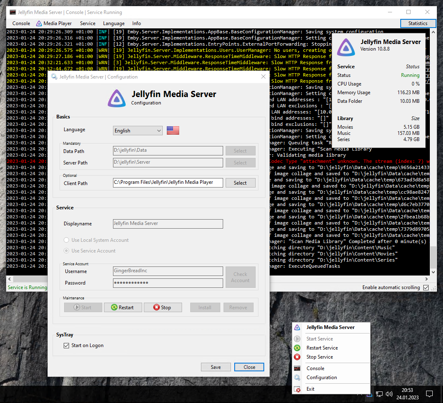Click Select button next to Server Path
This screenshot has height=403, width=443.
[240, 162]
